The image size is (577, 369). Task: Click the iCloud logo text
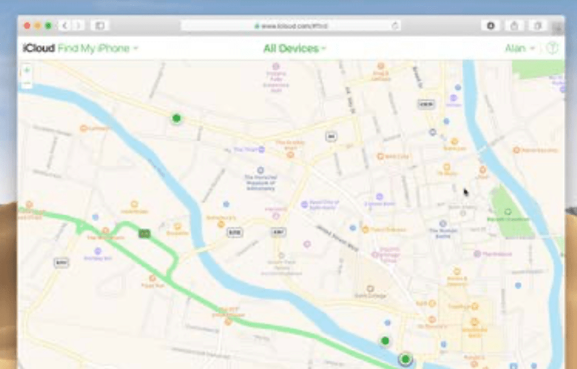[x=39, y=49]
